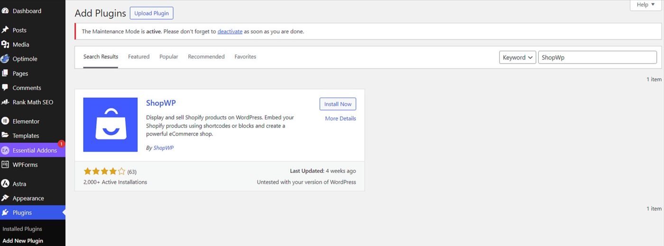664x246 pixels.
Task: Select the Plugins menu item
Action: [x=33, y=212]
